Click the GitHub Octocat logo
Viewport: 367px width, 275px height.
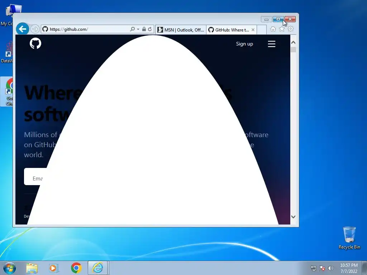35,43
